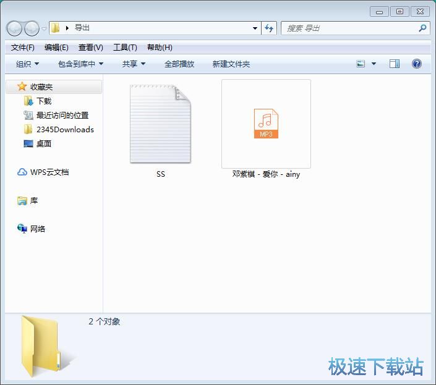Click the WPS cloud icon
Screen dimensions: 436x385
coord(22,172)
